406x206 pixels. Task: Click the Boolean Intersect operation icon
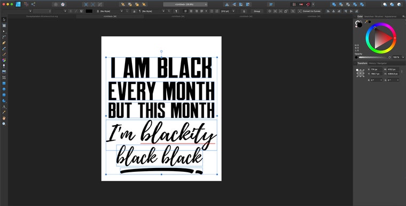click(348, 4)
